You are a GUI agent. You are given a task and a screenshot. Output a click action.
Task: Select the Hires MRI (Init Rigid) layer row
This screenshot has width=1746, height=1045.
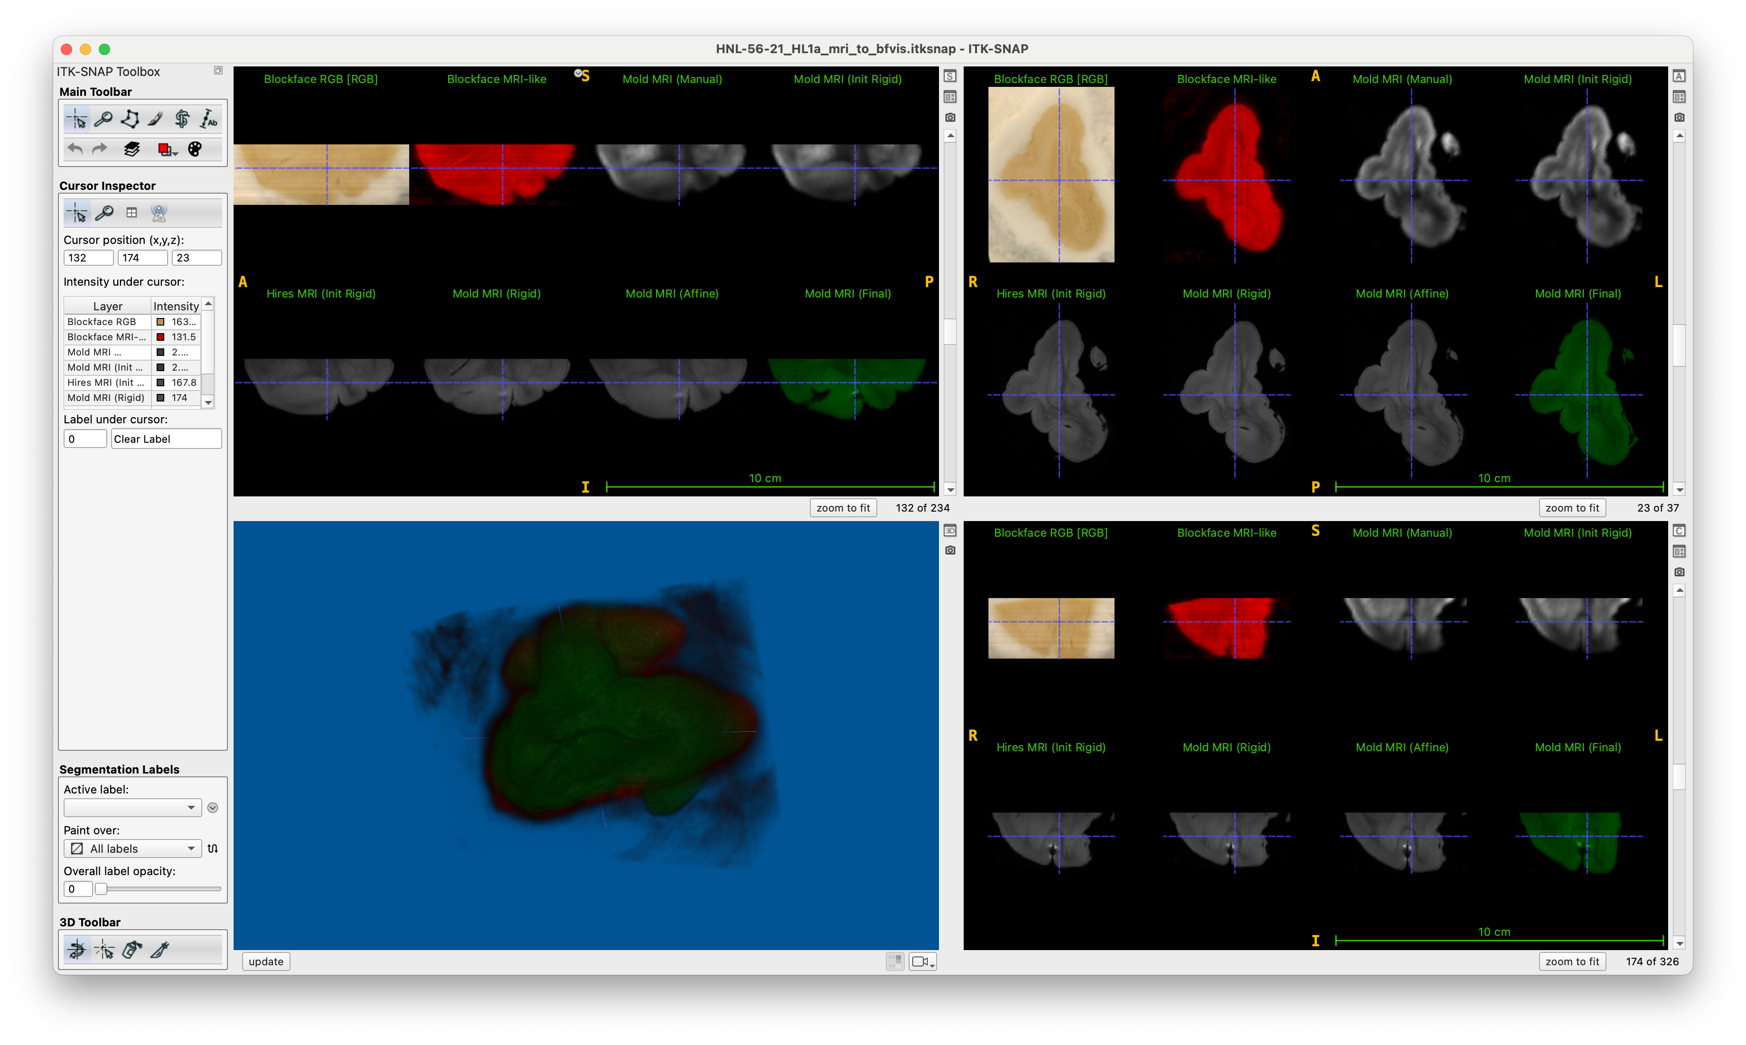(132, 383)
